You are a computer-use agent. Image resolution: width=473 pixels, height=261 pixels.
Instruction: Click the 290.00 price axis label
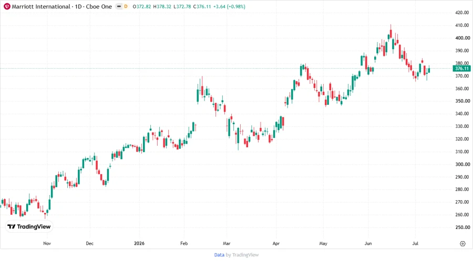[462, 177]
